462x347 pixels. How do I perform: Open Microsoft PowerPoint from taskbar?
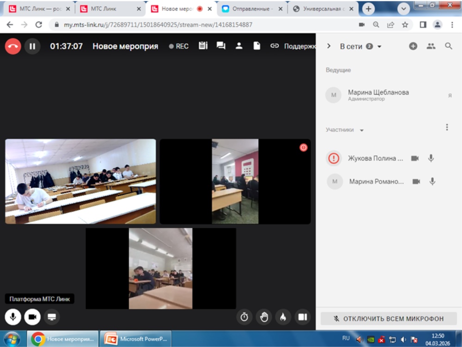click(x=136, y=339)
